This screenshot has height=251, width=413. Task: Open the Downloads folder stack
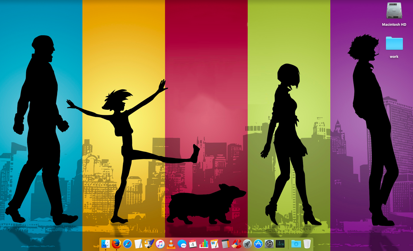click(x=296, y=244)
